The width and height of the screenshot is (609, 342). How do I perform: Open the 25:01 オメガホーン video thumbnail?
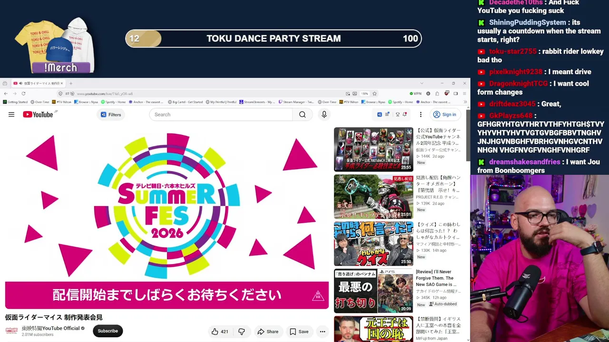pyautogui.click(x=373, y=196)
